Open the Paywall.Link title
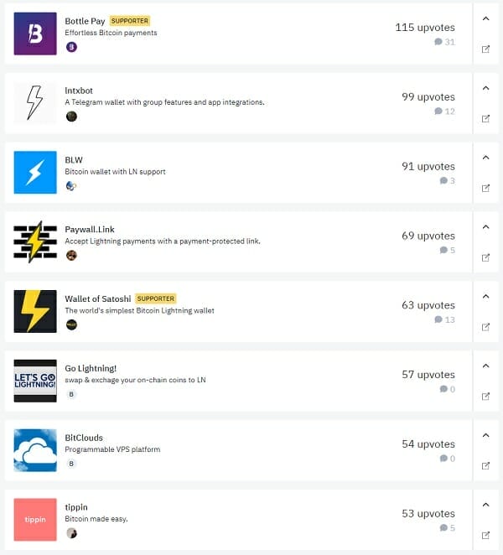 click(90, 230)
